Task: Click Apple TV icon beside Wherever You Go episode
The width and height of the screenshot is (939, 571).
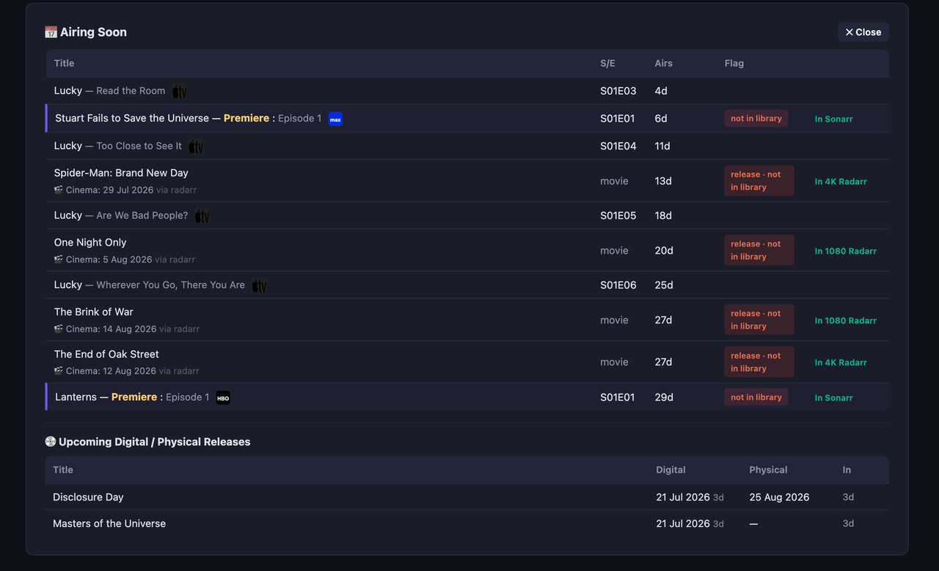Action: (259, 286)
